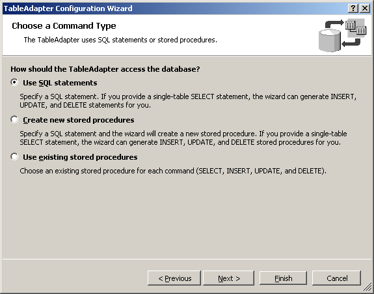Click the resize grip in window corner
The width and height of the screenshot is (374, 294).
coord(367,287)
